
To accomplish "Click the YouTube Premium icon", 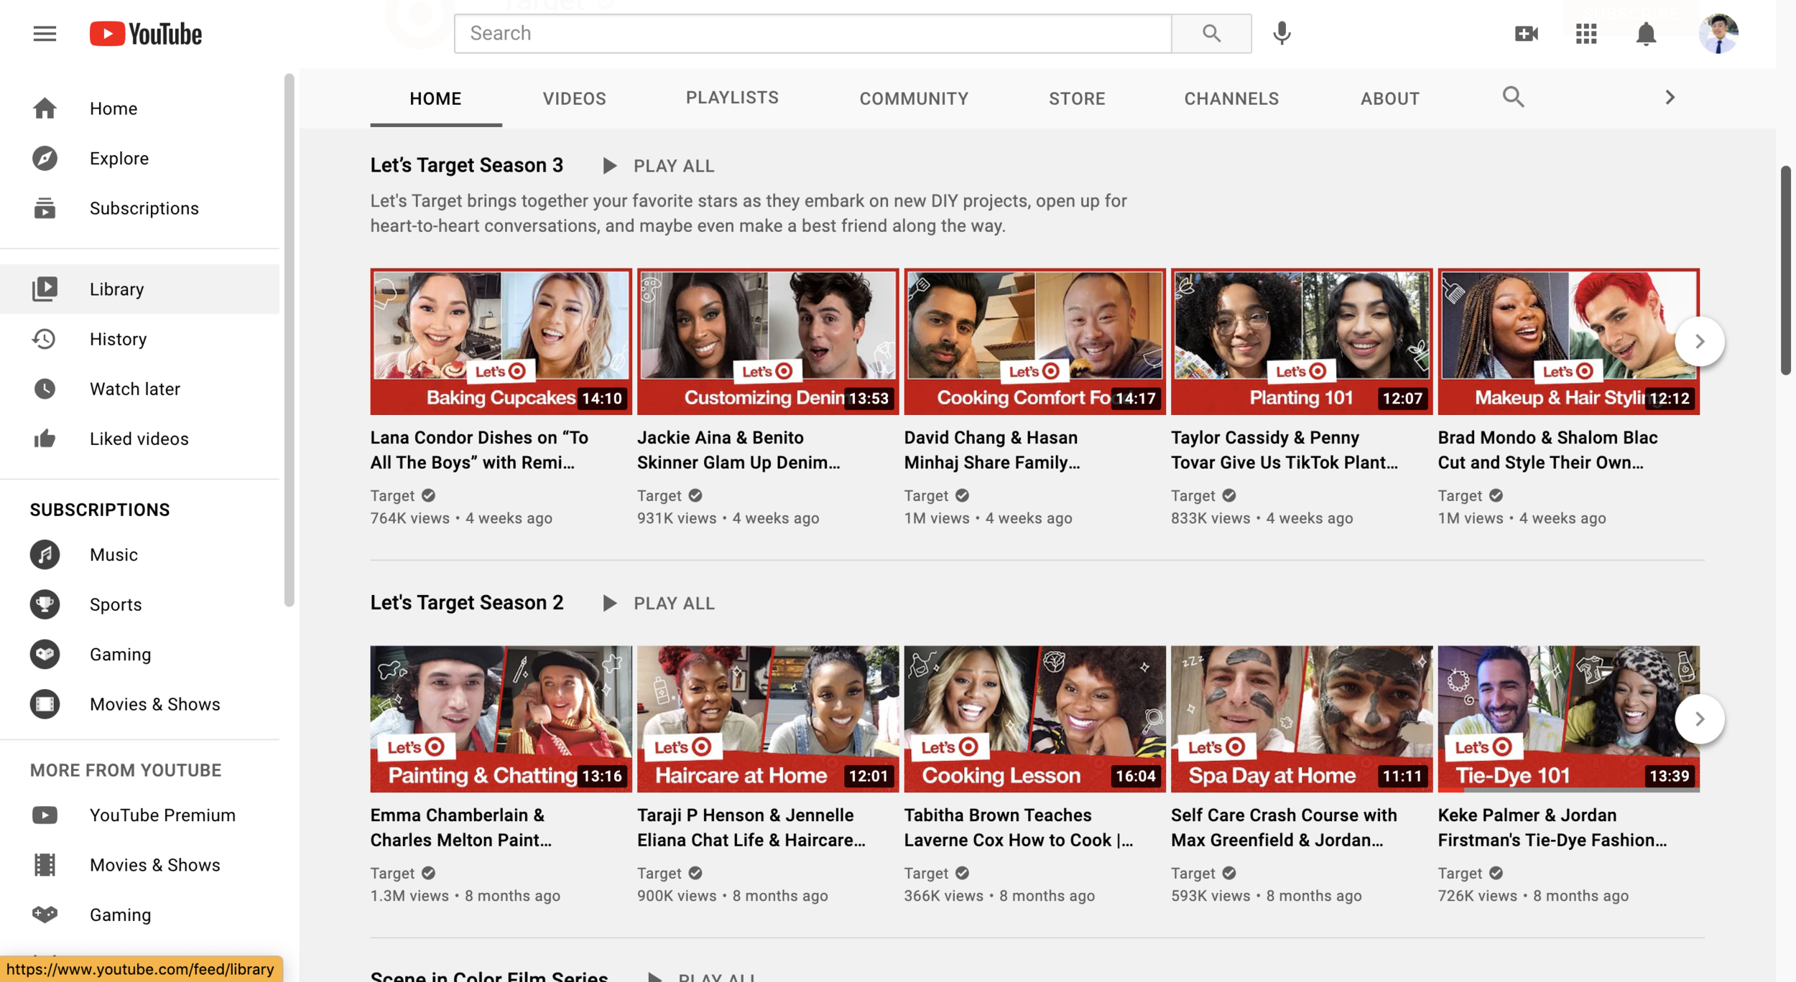I will (x=45, y=815).
